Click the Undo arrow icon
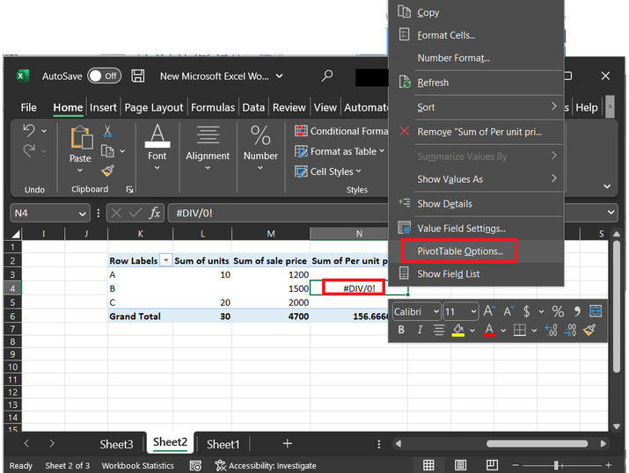Image resolution: width=629 pixels, height=473 pixels. tap(29, 131)
